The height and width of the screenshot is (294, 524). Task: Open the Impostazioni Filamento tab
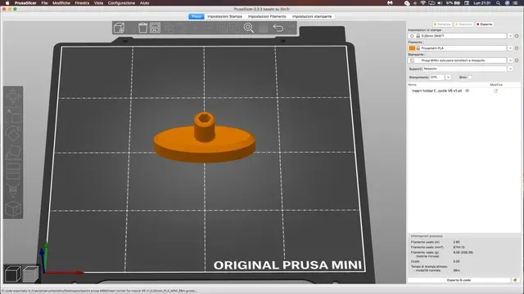coord(267,16)
